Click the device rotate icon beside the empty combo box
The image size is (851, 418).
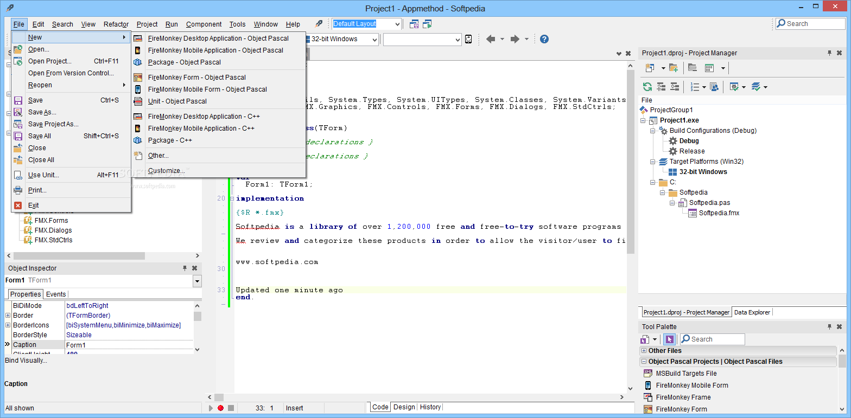coord(468,39)
